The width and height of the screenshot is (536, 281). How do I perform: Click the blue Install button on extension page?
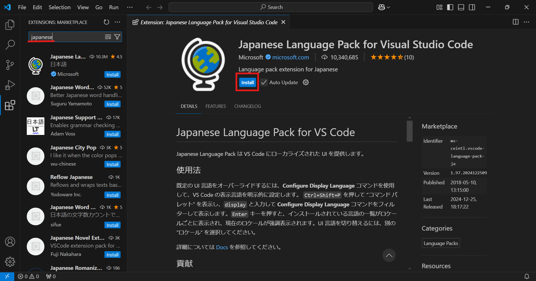[248, 82]
